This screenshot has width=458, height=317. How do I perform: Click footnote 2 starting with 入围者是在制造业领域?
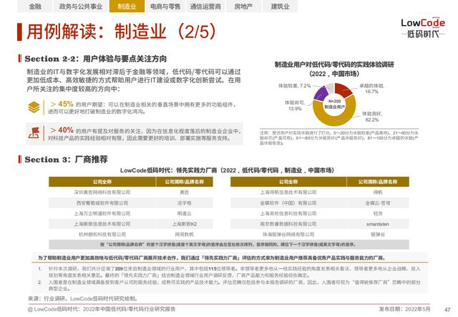click(229, 285)
